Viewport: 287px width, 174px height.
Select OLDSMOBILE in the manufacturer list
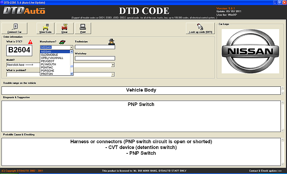pos(55,55)
